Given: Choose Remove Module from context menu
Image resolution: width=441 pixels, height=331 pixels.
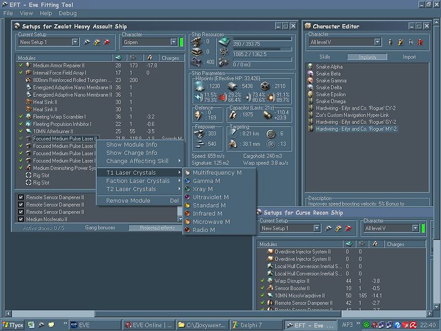Looking at the screenshot, I should (x=140, y=200).
